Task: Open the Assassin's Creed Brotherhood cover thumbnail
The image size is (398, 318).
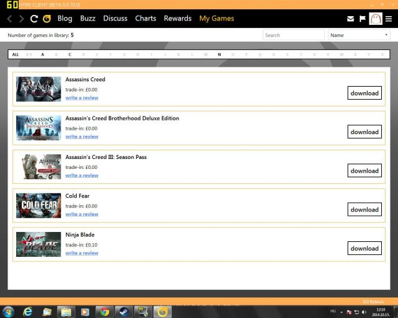Action: [x=39, y=128]
